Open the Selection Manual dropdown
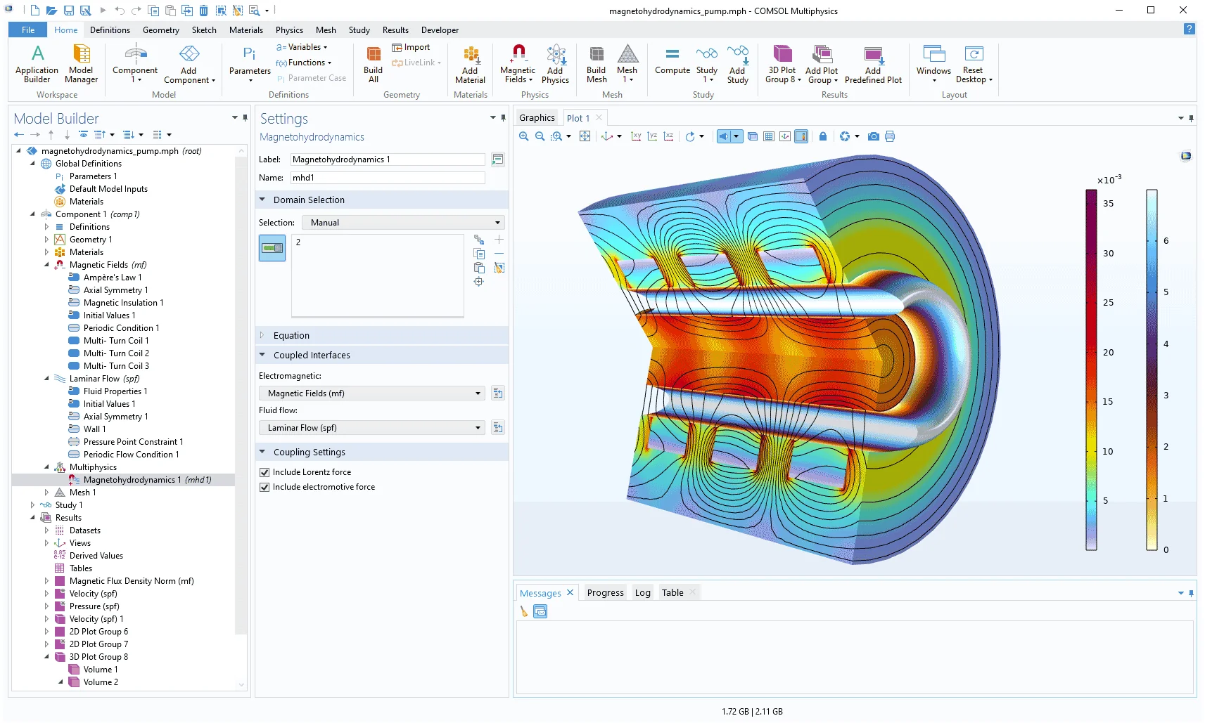This screenshot has width=1205, height=723. (403, 223)
